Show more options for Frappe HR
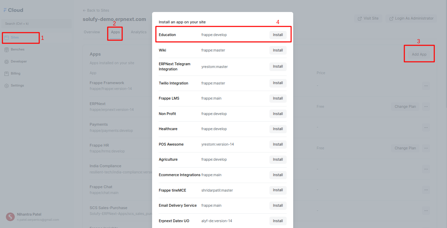The image size is (447, 228). [x=426, y=148]
